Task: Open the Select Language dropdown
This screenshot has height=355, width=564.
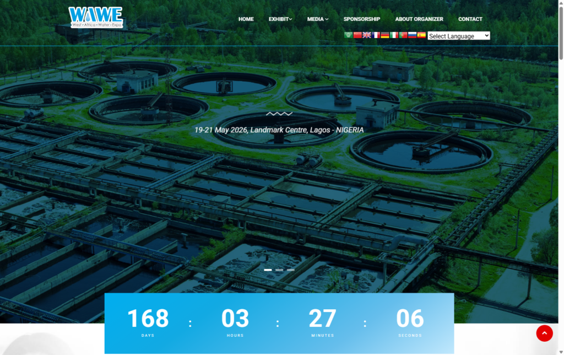Action: (459, 36)
